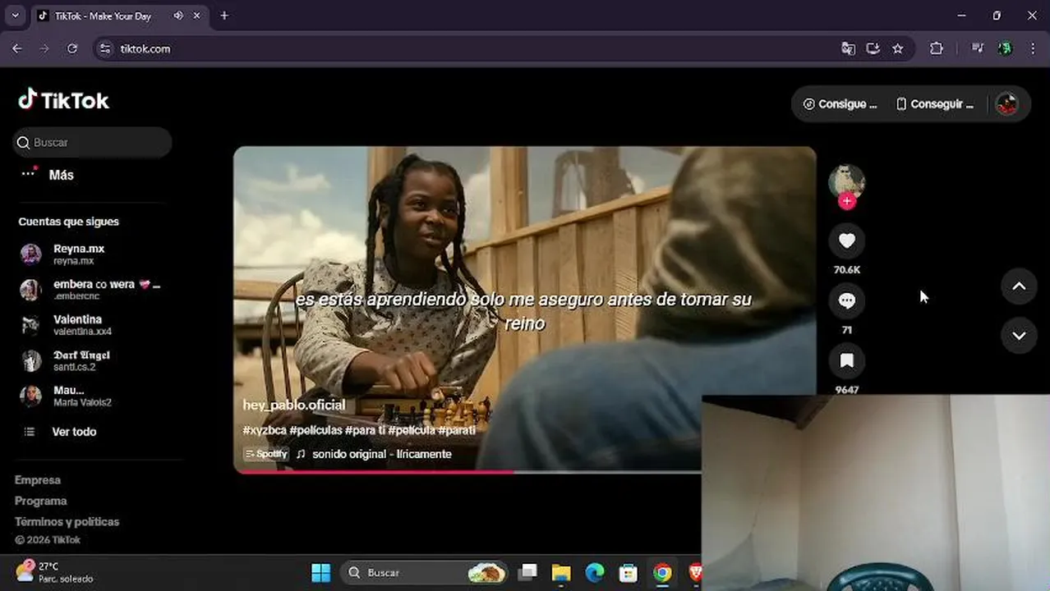Image resolution: width=1050 pixels, height=591 pixels.
Task: Open site information icon beside the URL
Action: click(x=104, y=48)
